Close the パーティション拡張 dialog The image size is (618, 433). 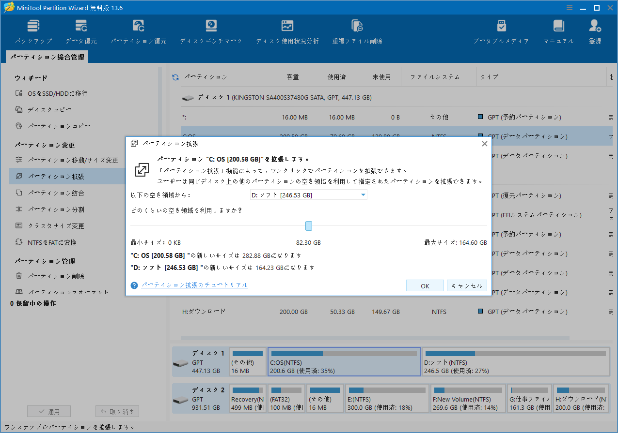pos(484,144)
